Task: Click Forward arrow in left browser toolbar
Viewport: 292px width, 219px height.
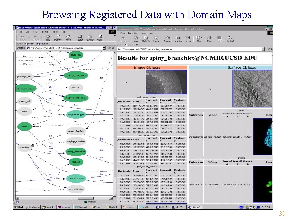Action: coord(35,38)
